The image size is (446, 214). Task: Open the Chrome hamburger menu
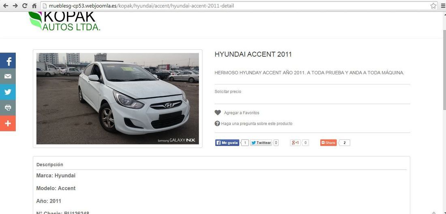[443, 6]
